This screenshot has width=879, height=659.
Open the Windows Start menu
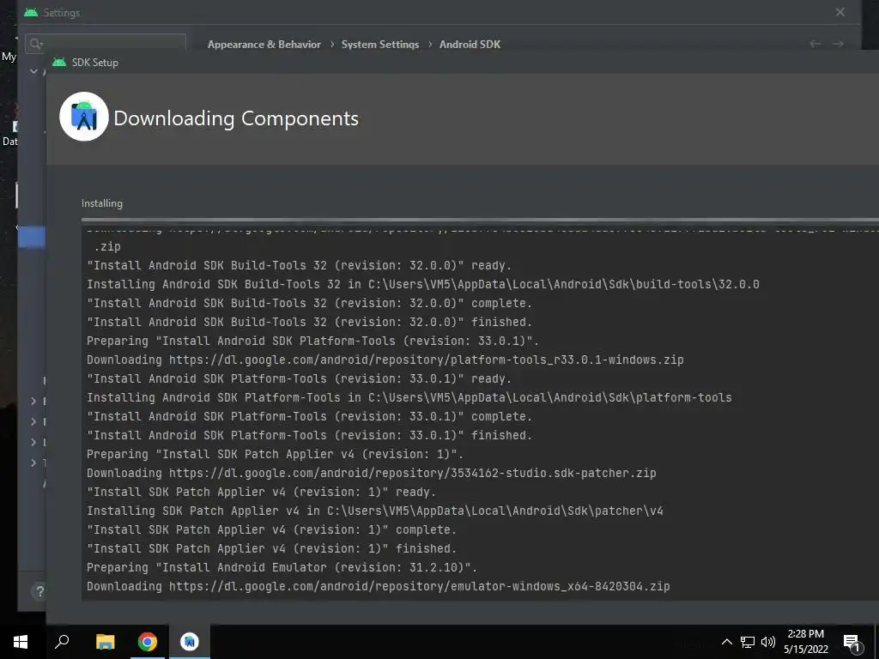point(21,642)
